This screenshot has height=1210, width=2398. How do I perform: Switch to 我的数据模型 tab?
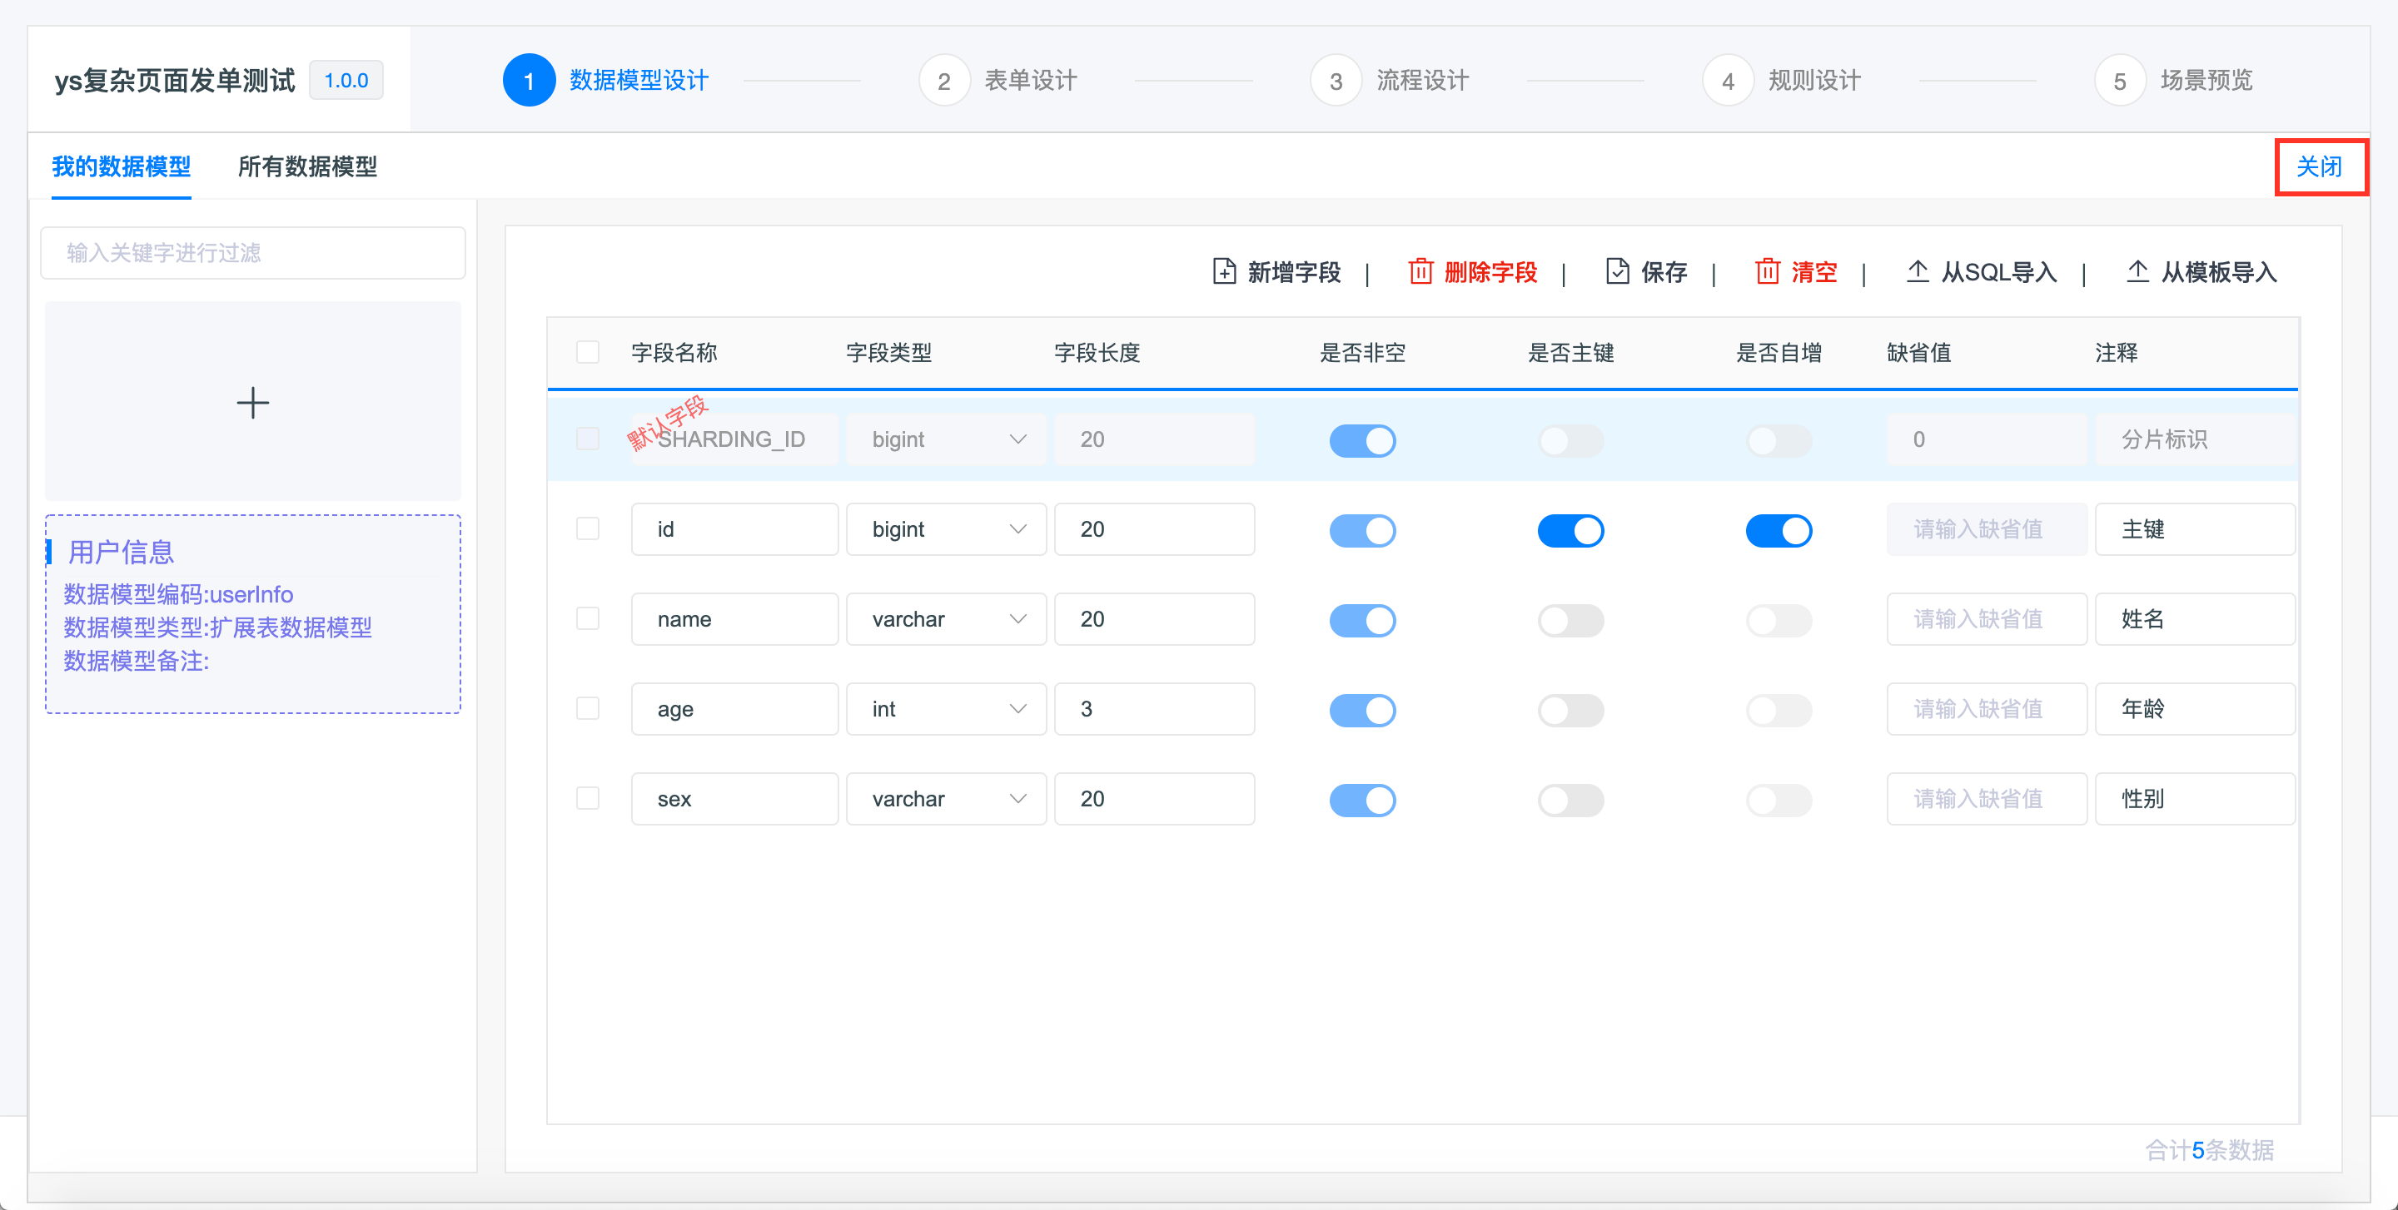[121, 166]
